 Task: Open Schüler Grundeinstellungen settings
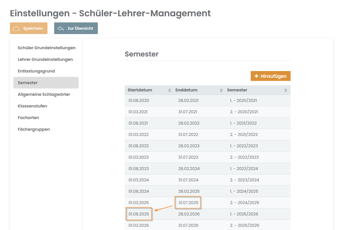pos(47,48)
